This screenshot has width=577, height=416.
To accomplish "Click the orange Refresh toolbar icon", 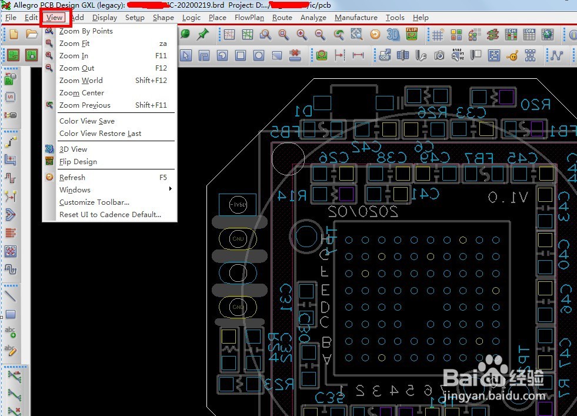I will [375, 35].
